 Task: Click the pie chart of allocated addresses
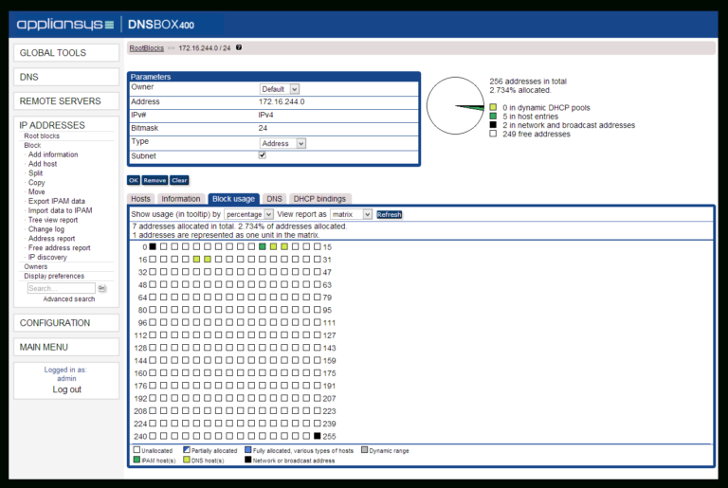(x=456, y=106)
